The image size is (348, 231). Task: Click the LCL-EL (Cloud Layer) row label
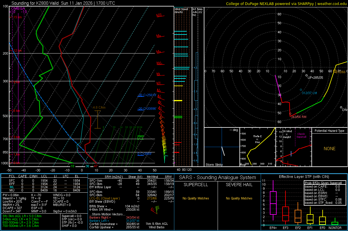[104, 198]
